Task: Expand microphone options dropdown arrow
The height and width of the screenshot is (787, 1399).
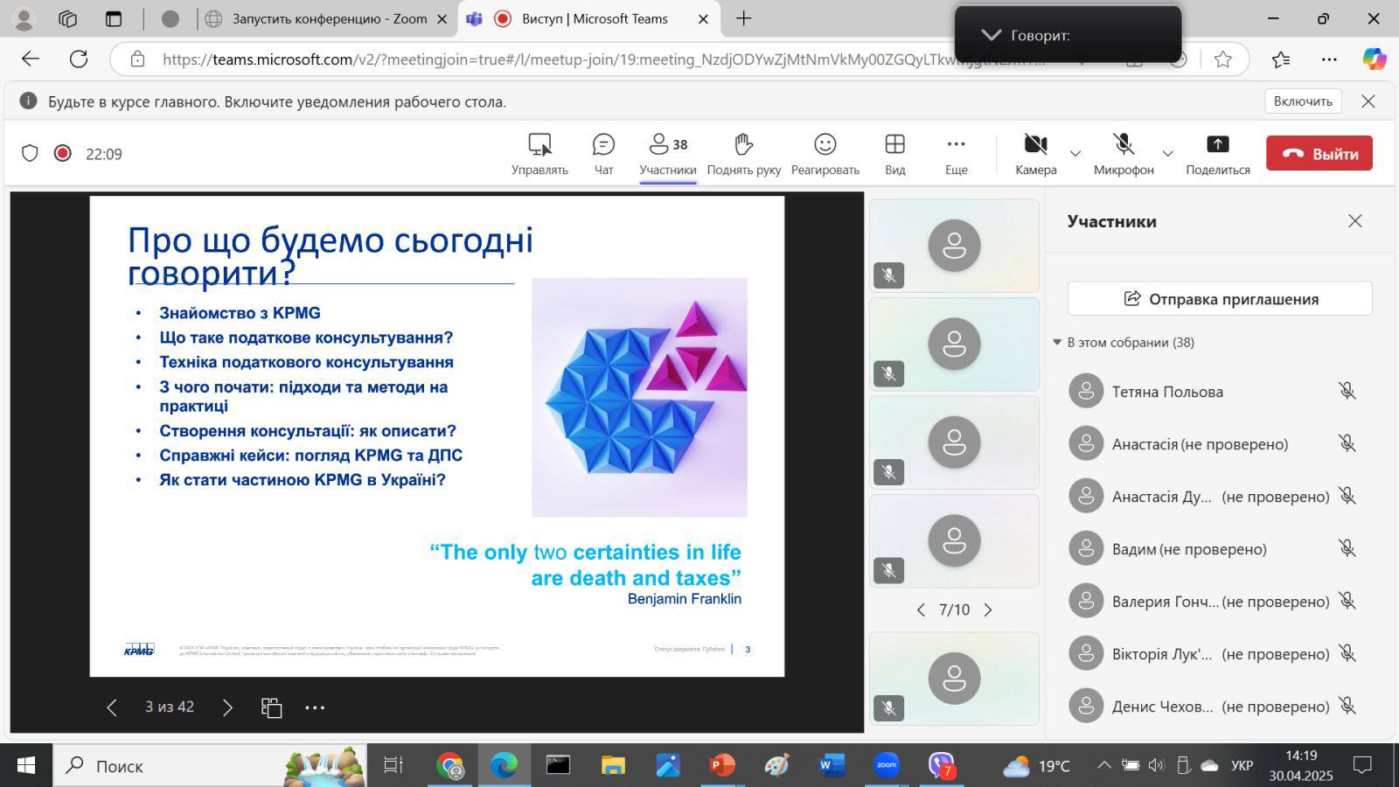Action: pos(1167,154)
